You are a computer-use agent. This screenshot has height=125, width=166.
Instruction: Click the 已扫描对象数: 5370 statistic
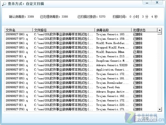click(x=91, y=17)
